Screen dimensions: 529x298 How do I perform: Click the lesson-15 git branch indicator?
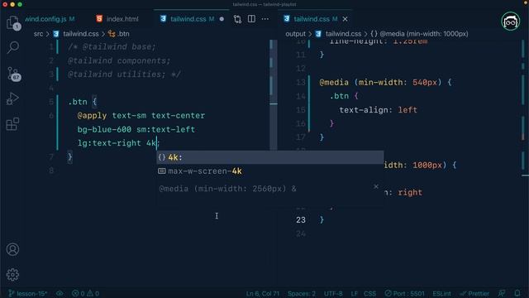pos(27,293)
